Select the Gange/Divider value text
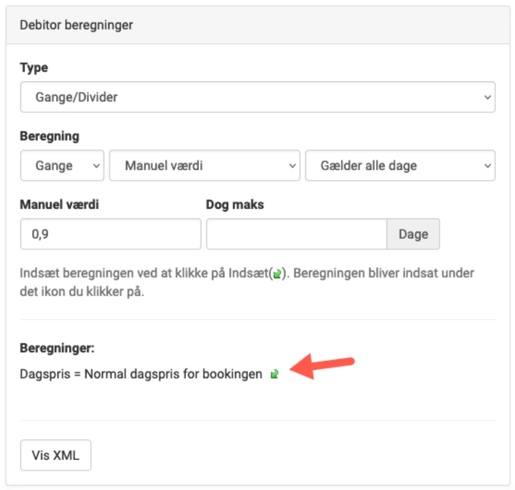515x490 pixels. pos(76,97)
